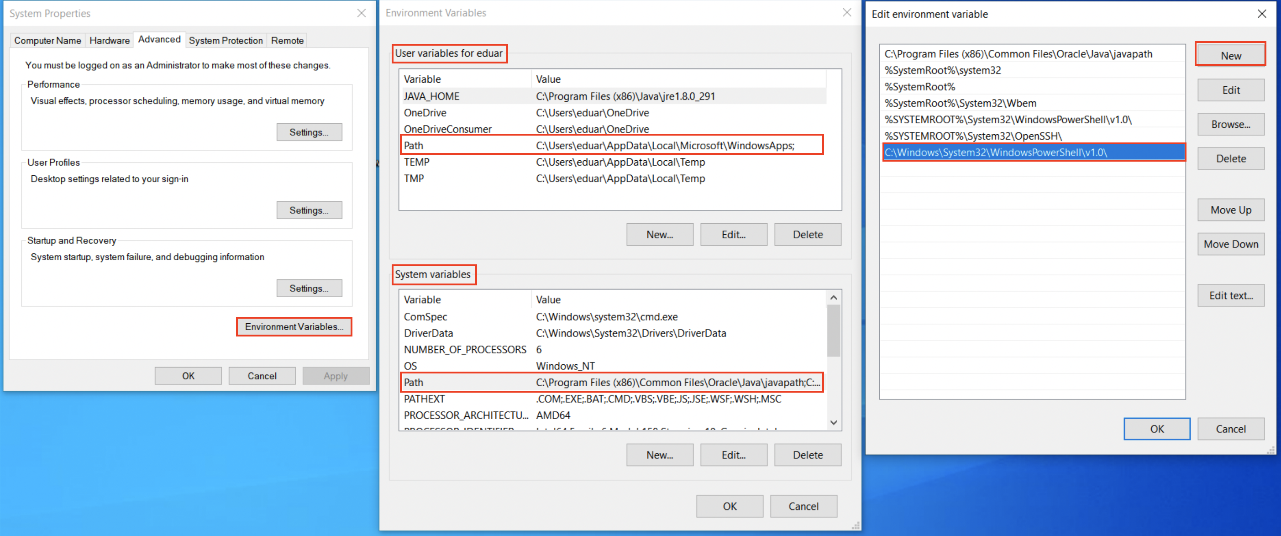The height and width of the screenshot is (536, 1281).
Task: Click Delete in Edit environment variable
Action: [1230, 158]
